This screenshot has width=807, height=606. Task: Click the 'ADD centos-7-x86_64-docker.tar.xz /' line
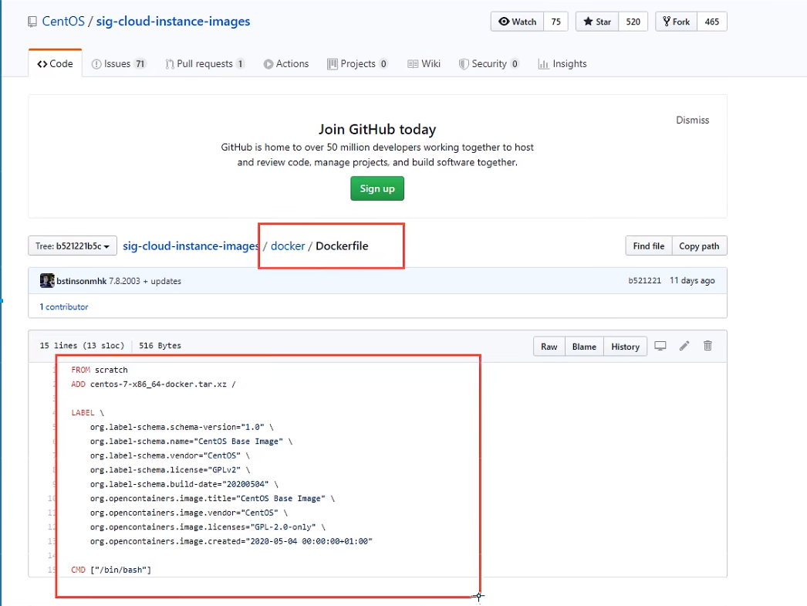coord(154,384)
